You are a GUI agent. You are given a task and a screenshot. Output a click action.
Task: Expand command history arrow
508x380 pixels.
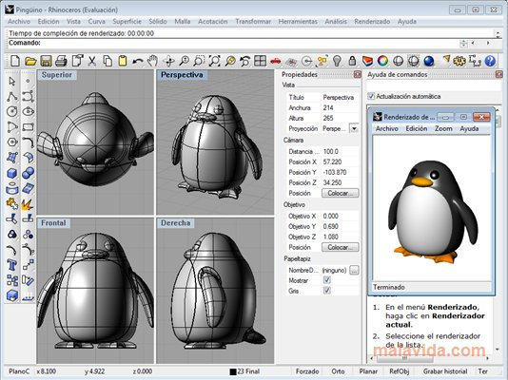coord(498,33)
